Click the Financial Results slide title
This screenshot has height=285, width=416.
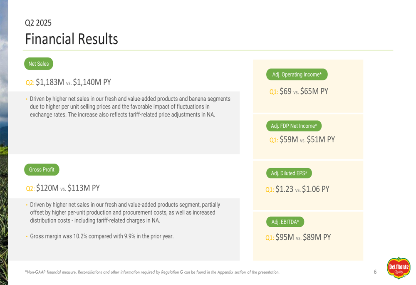click(x=72, y=39)
